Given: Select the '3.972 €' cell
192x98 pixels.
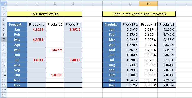Looking at the screenshot, I should [130, 85].
